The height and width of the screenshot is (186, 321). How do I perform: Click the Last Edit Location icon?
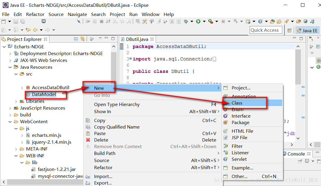pyautogui.click(x=28, y=30)
